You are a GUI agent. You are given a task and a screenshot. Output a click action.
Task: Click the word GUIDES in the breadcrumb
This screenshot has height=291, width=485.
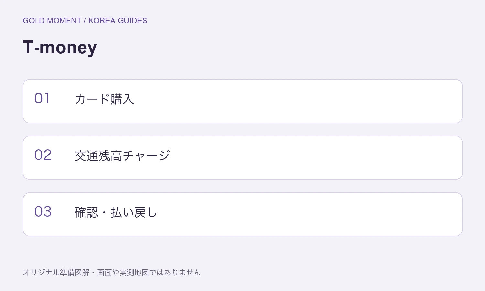[x=133, y=21]
